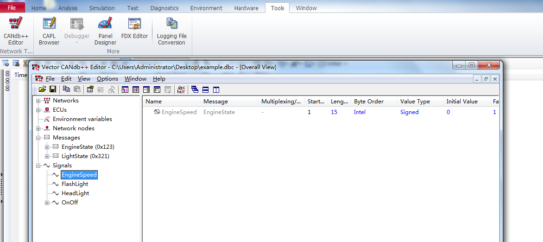
Task: Select Network nodes in the tree
Action: 73,128
